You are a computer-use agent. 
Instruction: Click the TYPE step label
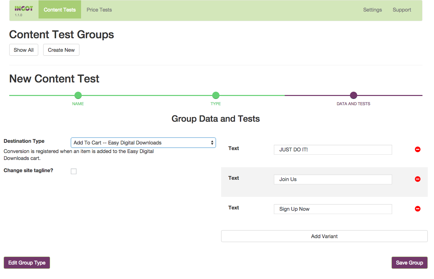pos(216,104)
